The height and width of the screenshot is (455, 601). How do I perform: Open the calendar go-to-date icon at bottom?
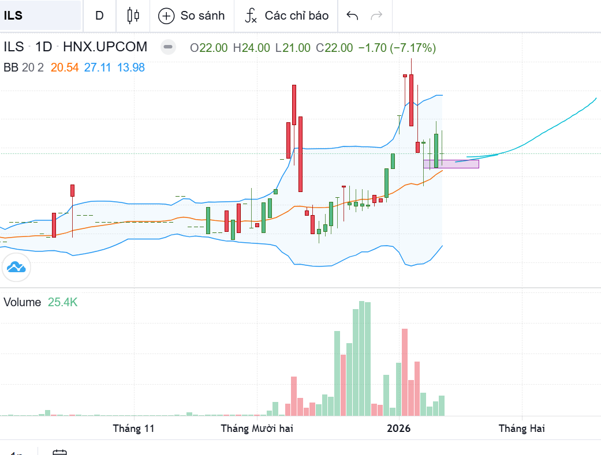(x=59, y=452)
